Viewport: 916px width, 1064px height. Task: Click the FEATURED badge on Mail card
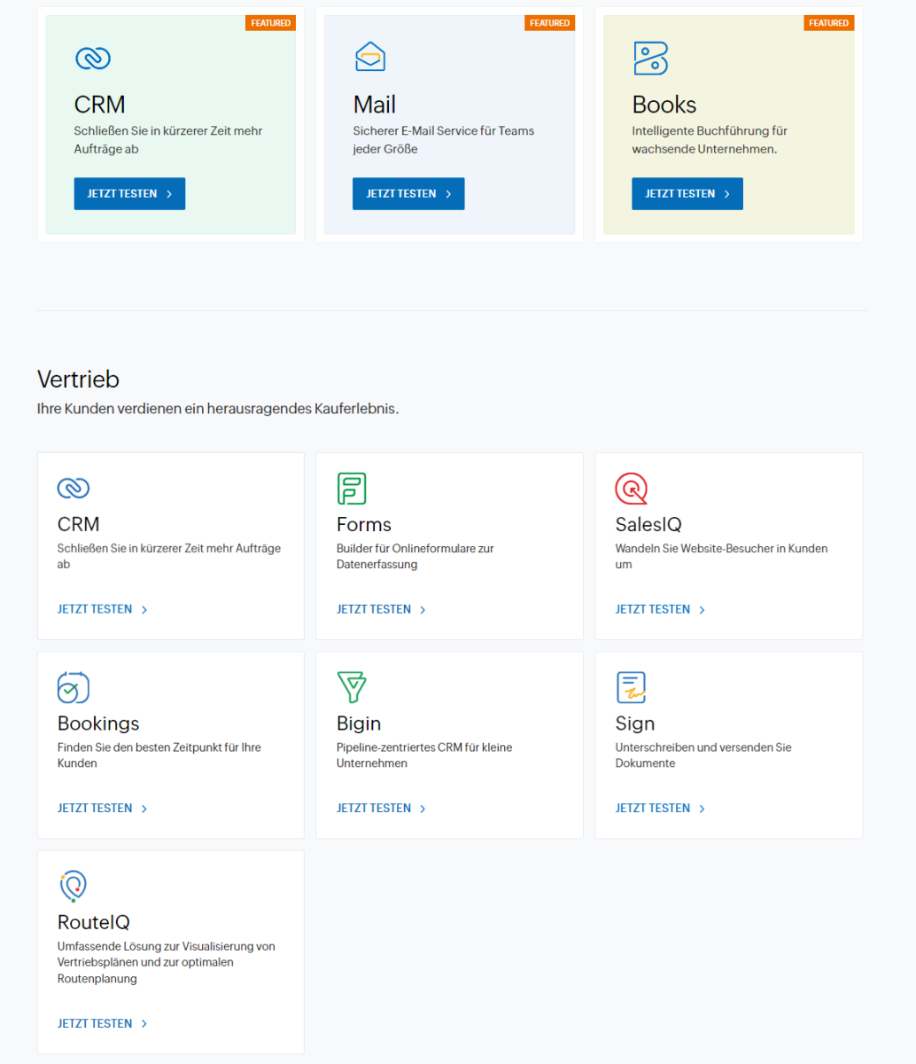[x=549, y=23]
